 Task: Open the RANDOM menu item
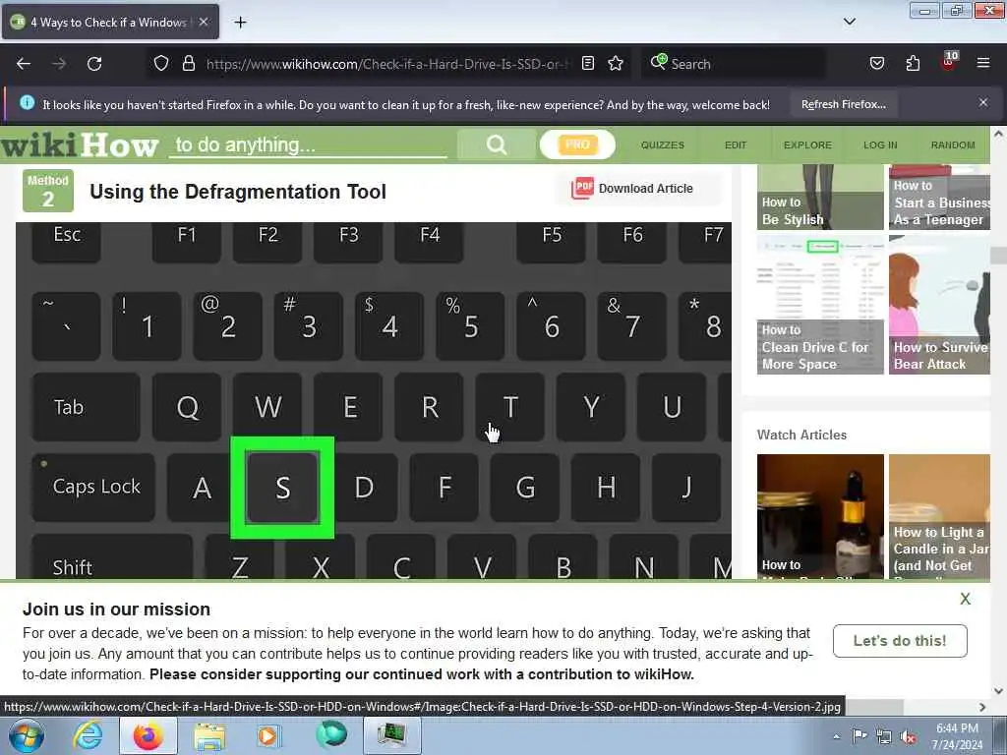952,145
